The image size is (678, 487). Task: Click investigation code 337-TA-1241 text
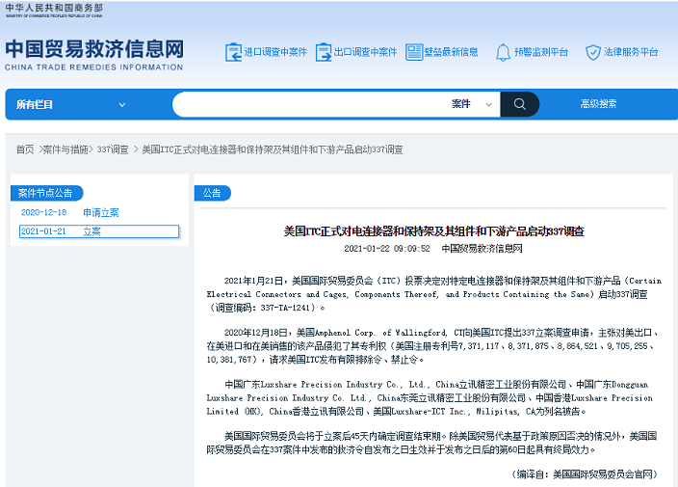287,308
